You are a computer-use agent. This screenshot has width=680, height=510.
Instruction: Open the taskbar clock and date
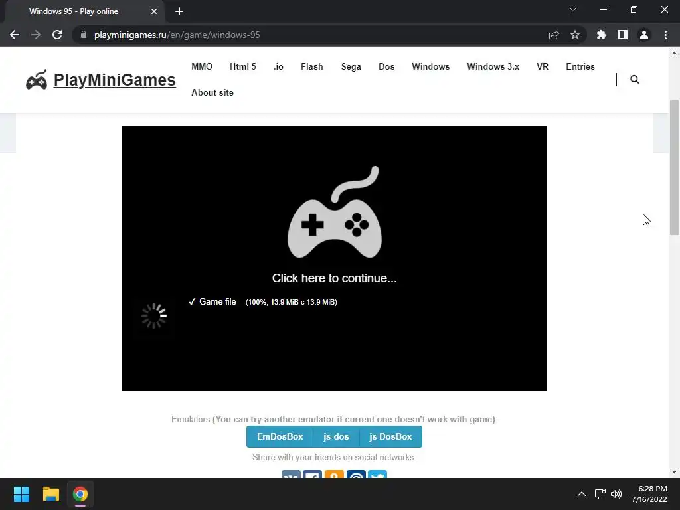(x=649, y=494)
